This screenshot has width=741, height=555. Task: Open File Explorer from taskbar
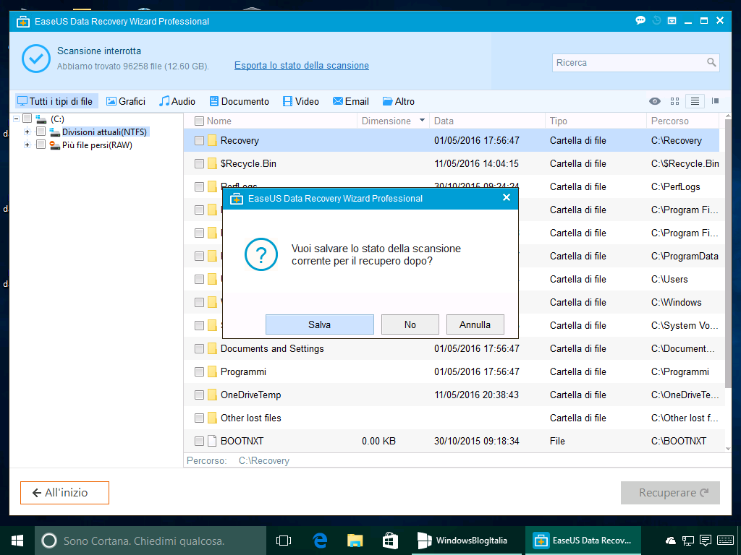(x=355, y=541)
